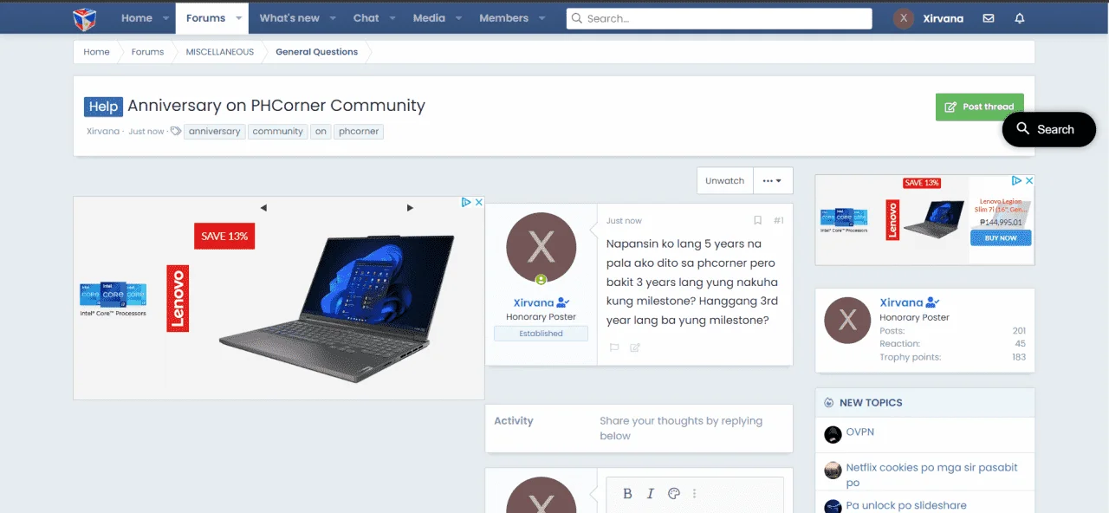
Task: Click the Xirvana avatar in the top navigation
Action: pyautogui.click(x=904, y=18)
